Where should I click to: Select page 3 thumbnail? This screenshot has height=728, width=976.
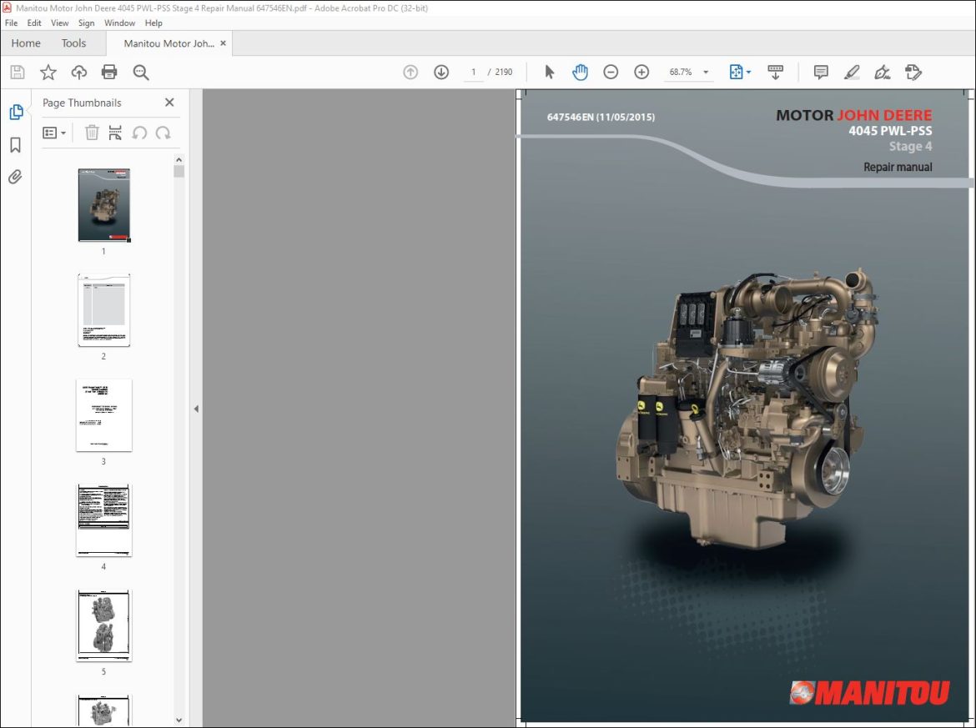pos(104,415)
